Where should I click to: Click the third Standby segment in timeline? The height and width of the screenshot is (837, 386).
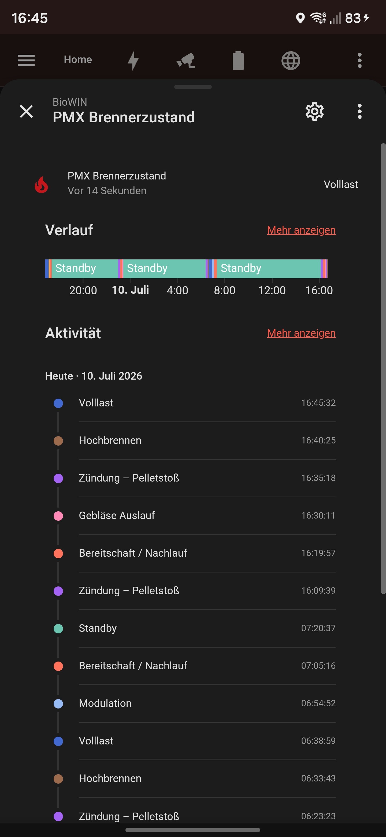tap(269, 269)
